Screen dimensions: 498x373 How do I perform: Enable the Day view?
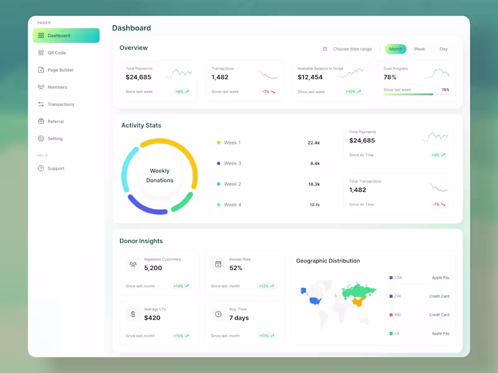tap(443, 48)
